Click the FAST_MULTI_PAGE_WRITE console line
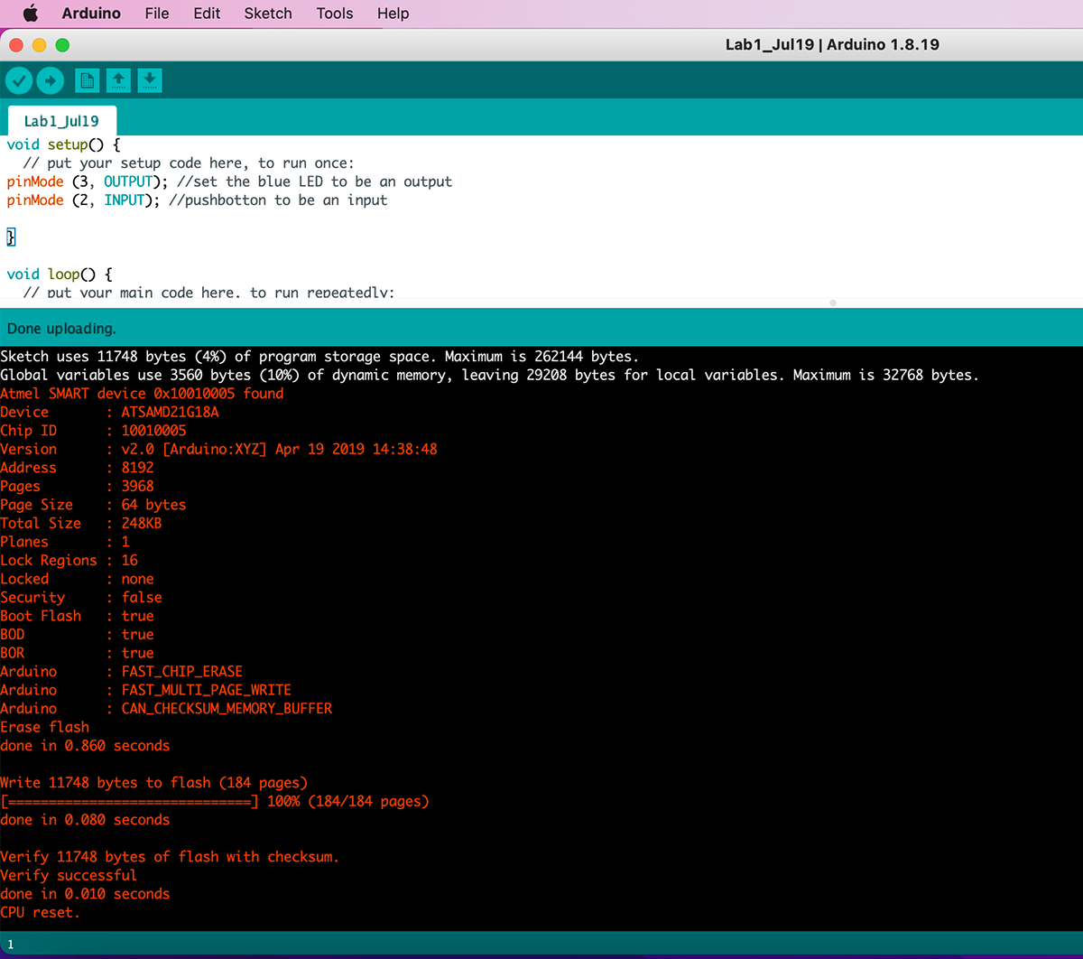The height and width of the screenshot is (959, 1083). click(145, 690)
